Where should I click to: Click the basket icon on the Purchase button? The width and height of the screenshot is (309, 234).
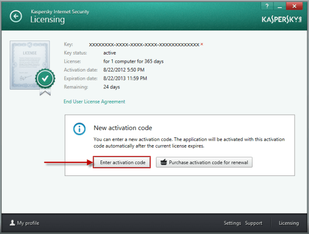coord(164,163)
